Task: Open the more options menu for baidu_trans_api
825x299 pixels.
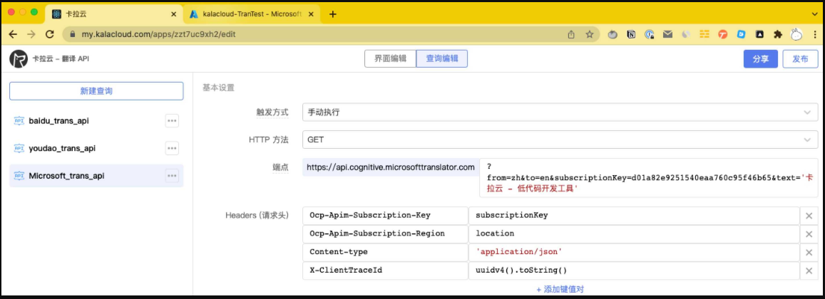Action: [172, 121]
